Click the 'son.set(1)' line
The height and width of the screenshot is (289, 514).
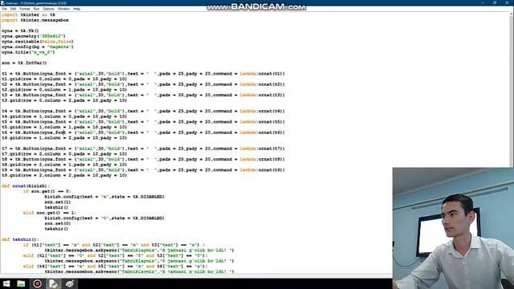(58, 202)
